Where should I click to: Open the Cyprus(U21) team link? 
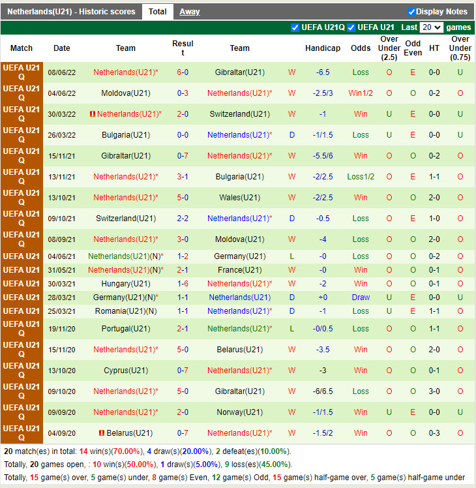click(126, 371)
